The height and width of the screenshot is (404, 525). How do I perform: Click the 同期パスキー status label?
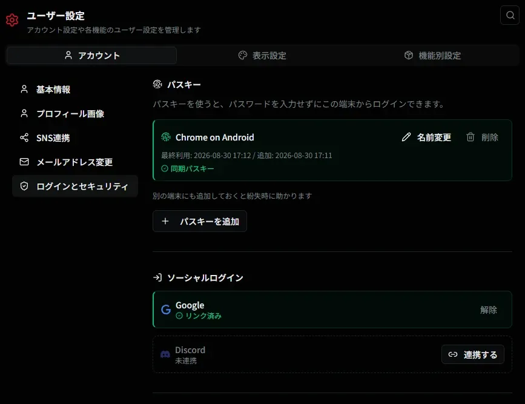coord(192,168)
